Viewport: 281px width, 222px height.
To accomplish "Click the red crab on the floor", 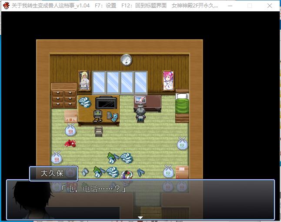I will [x=70, y=143].
